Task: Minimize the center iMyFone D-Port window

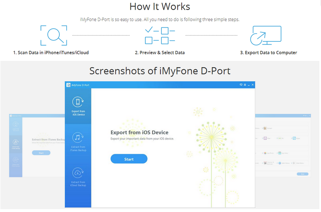Action: (x=249, y=85)
